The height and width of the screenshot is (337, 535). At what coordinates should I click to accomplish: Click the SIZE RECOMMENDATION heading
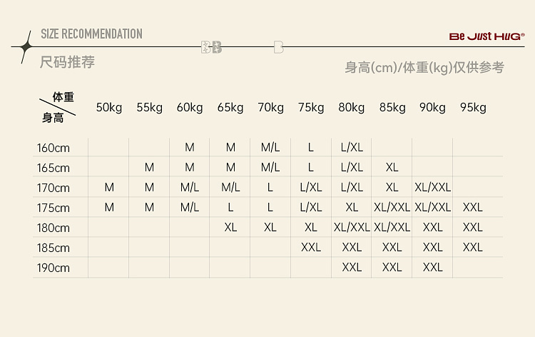pos(91,34)
